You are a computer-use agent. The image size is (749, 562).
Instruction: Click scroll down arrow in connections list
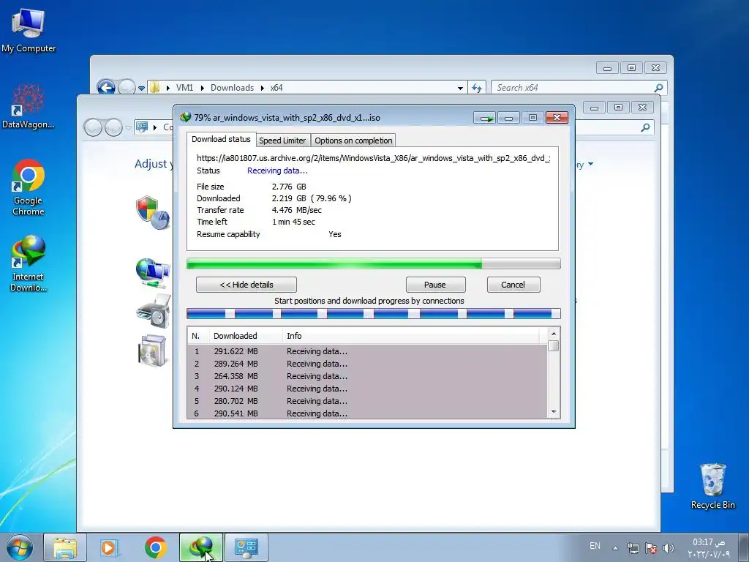[554, 412]
